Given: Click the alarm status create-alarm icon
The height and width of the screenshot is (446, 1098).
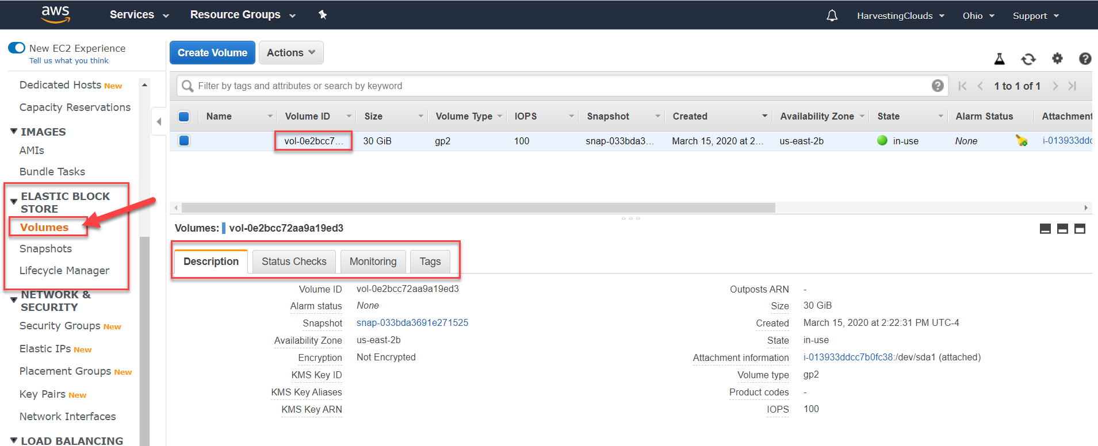Looking at the screenshot, I should point(1022,140).
